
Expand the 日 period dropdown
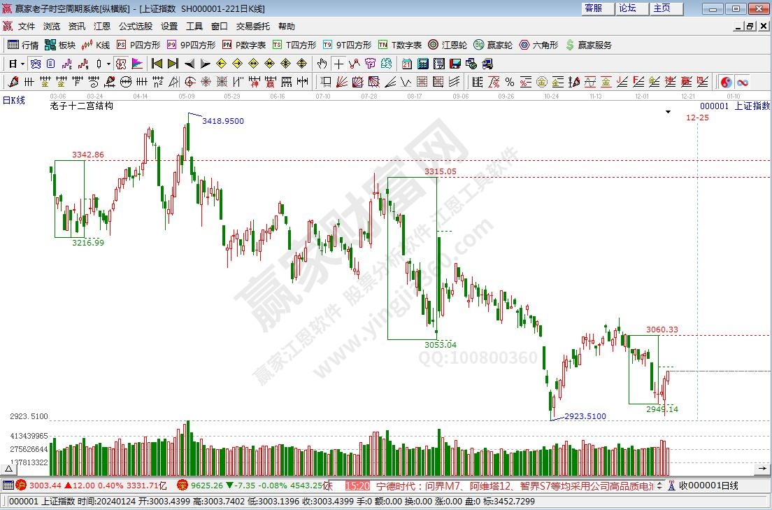tap(22, 64)
